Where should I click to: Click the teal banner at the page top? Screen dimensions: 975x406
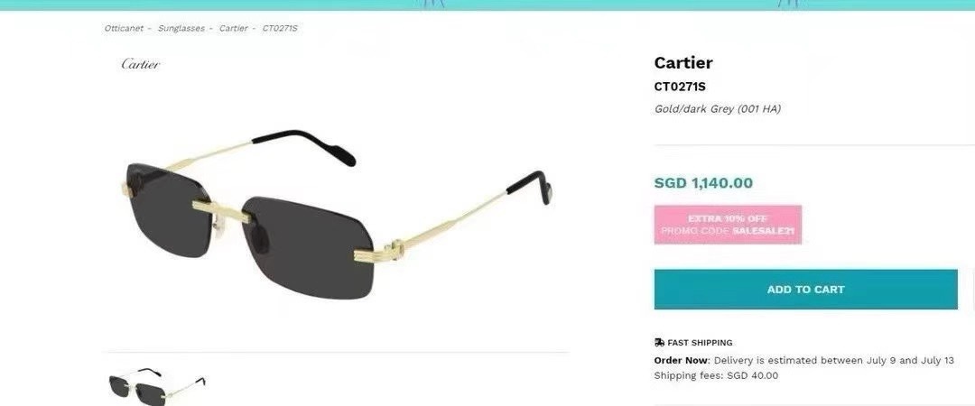(x=487, y=5)
